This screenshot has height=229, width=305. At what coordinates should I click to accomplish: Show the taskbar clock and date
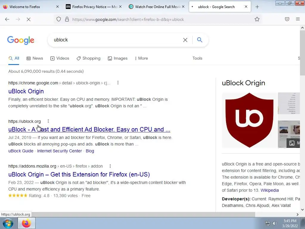290,223
